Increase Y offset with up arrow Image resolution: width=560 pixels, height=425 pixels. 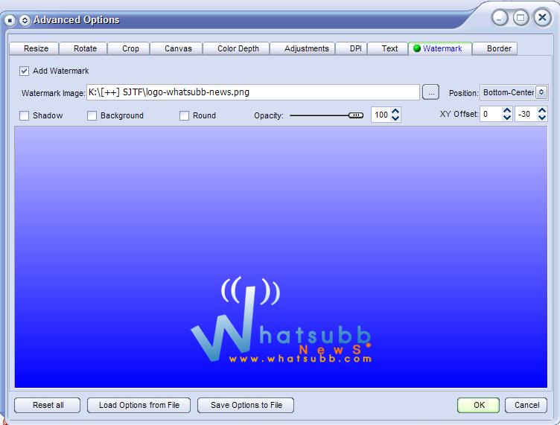pyautogui.click(x=542, y=111)
